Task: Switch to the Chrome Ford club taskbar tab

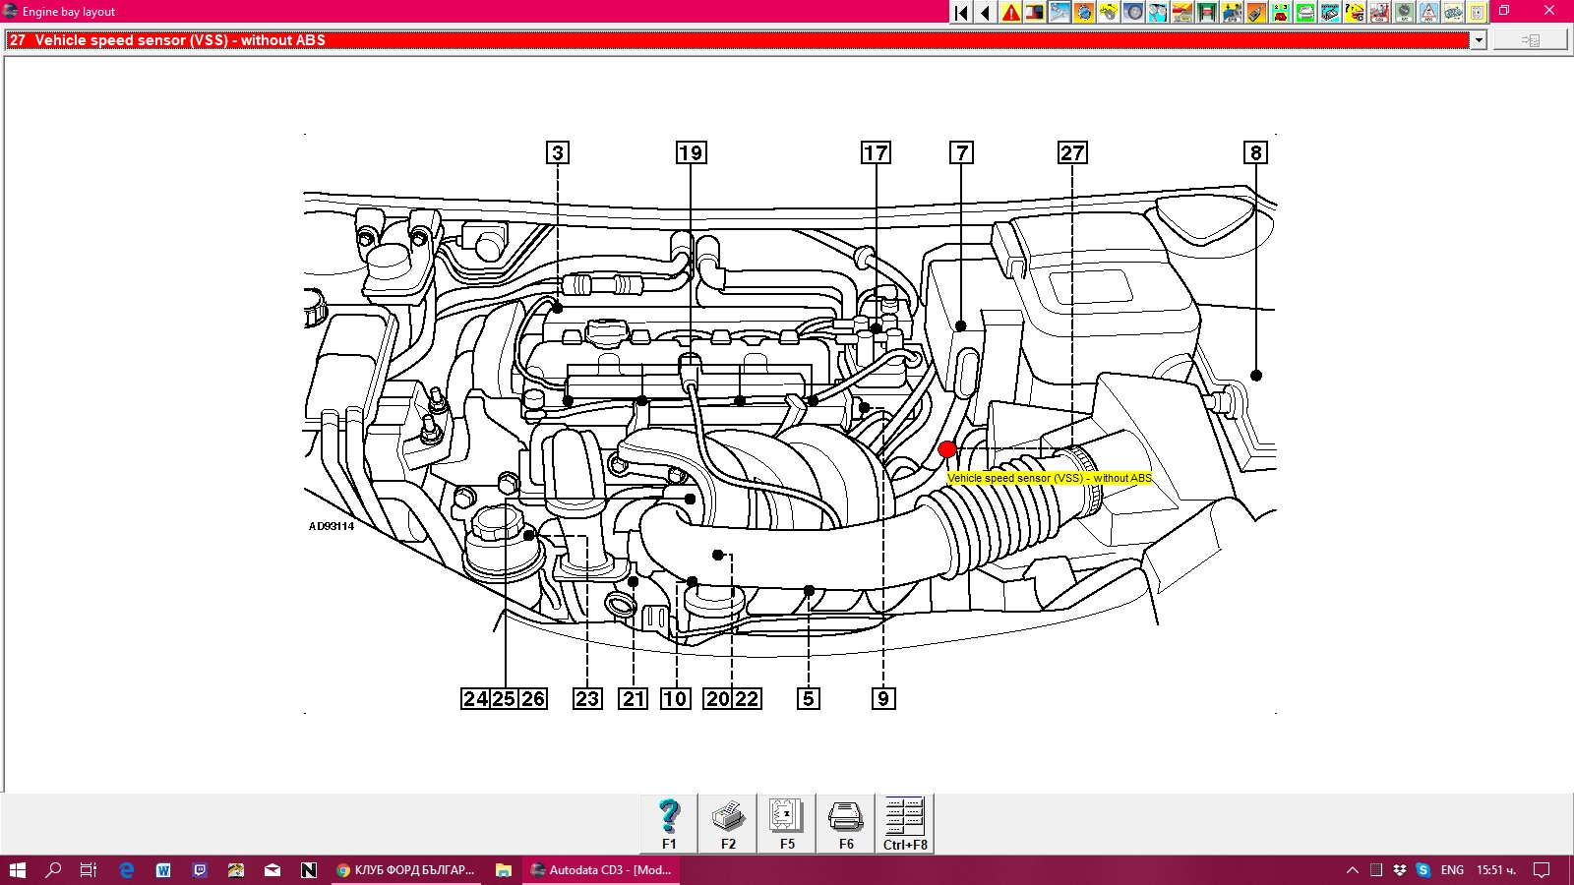Action: pos(405,870)
